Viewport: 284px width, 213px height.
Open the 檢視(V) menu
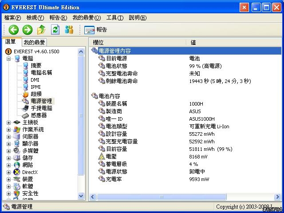[x=35, y=18]
